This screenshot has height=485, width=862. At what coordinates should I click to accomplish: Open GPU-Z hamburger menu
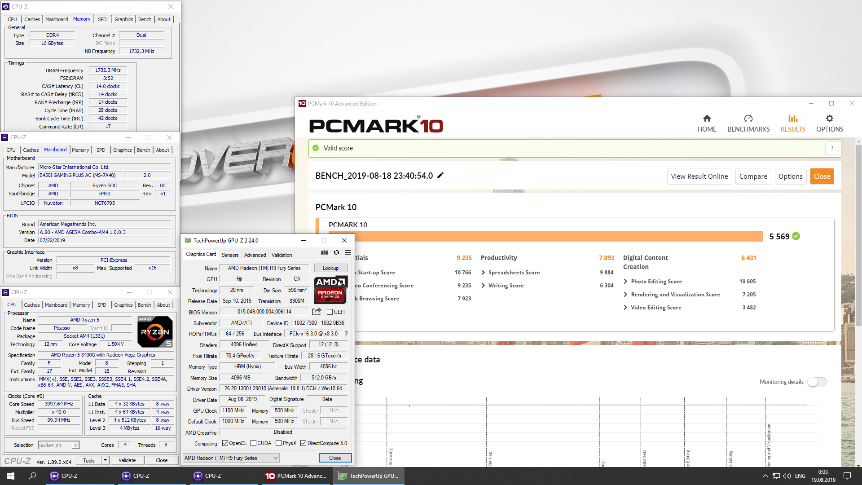pos(347,252)
